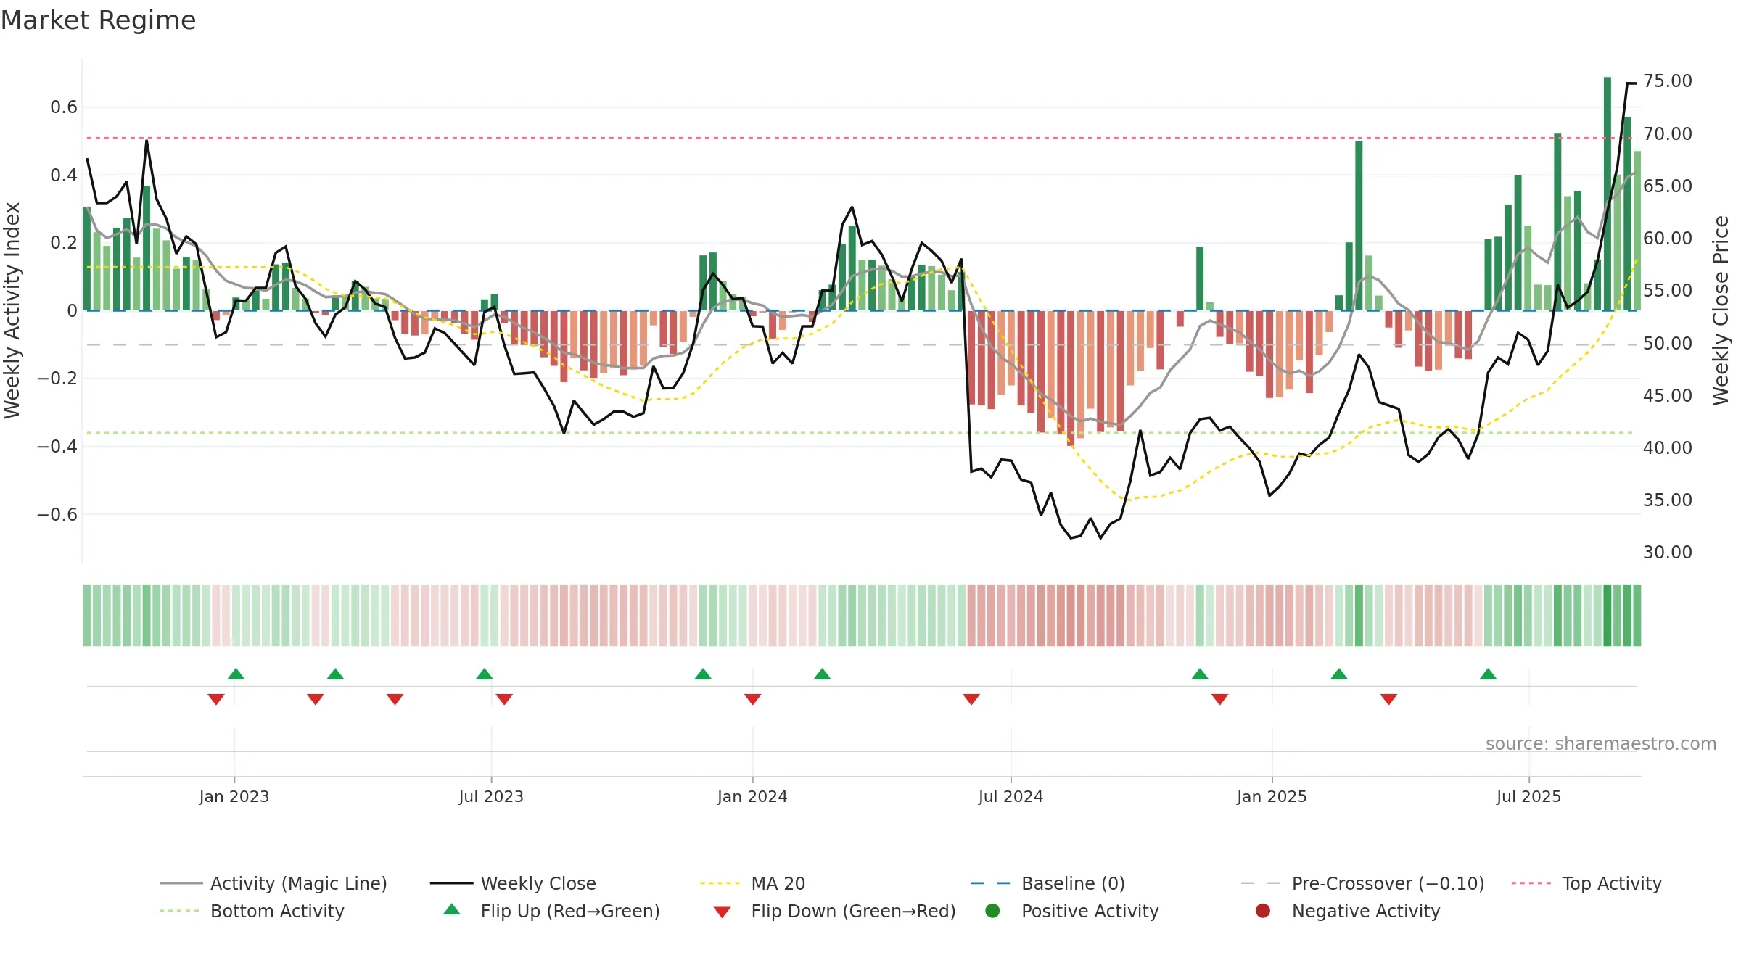Click the green flip-up triangle at Jan 2023
The height and width of the screenshot is (979, 1741).
point(236,674)
